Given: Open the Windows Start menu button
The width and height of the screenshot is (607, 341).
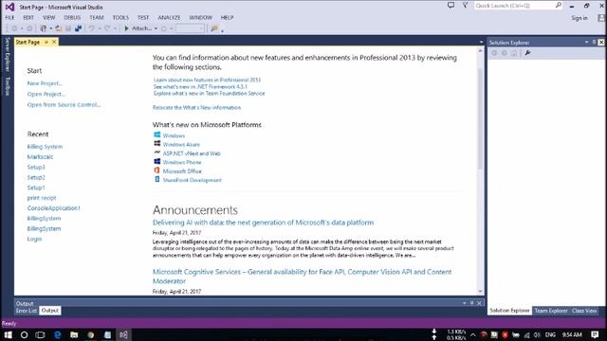Looking at the screenshot, I should tap(8, 334).
